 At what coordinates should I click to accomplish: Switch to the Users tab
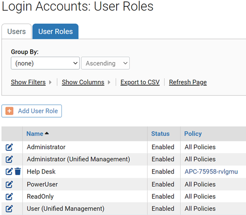(x=16, y=32)
